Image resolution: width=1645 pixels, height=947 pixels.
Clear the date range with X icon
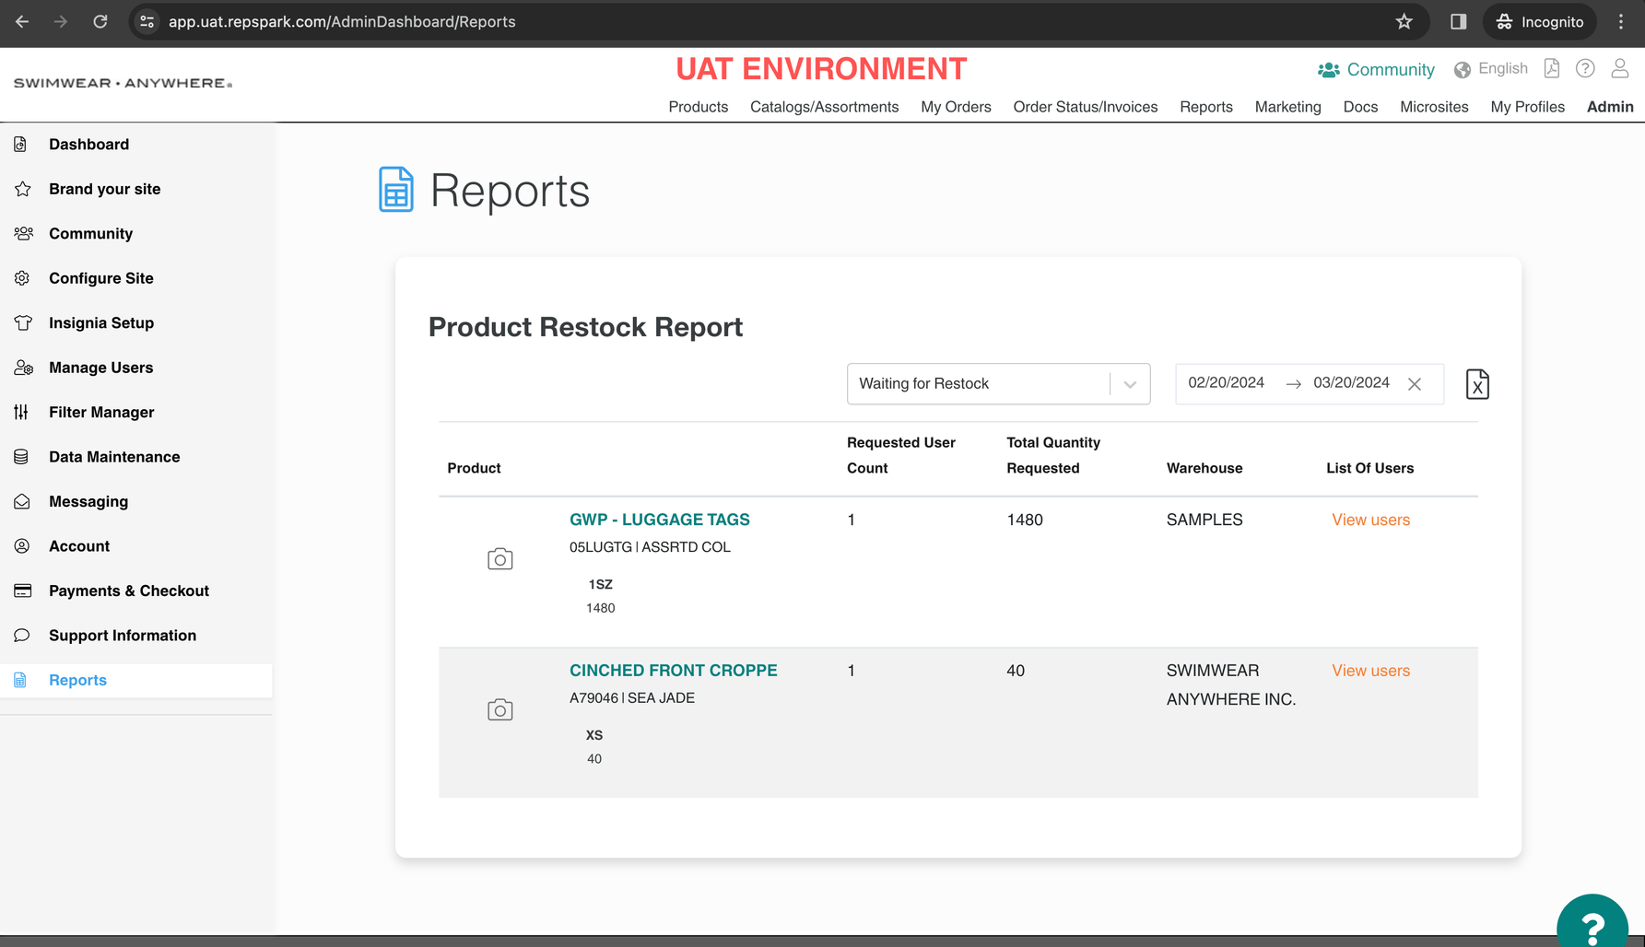coord(1415,384)
